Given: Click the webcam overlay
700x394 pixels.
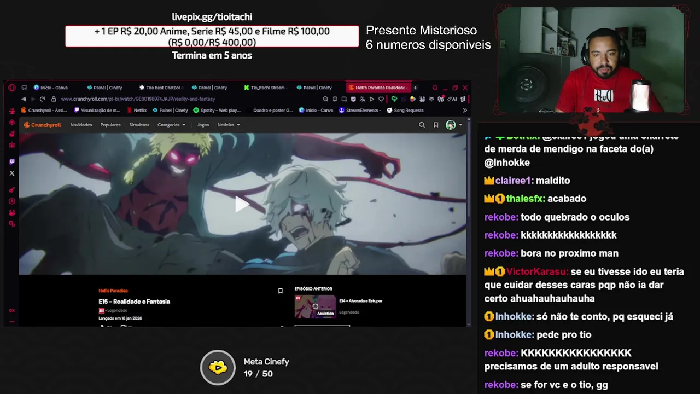Looking at the screenshot, I should [x=591, y=60].
